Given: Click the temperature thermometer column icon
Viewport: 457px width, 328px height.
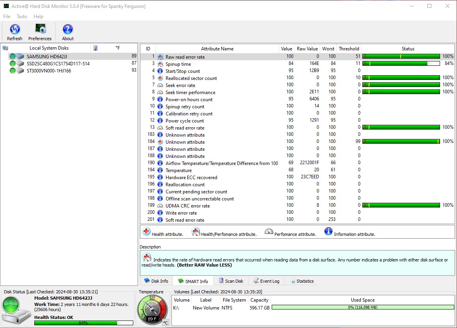Looking at the screenshot, I should click(95, 48).
